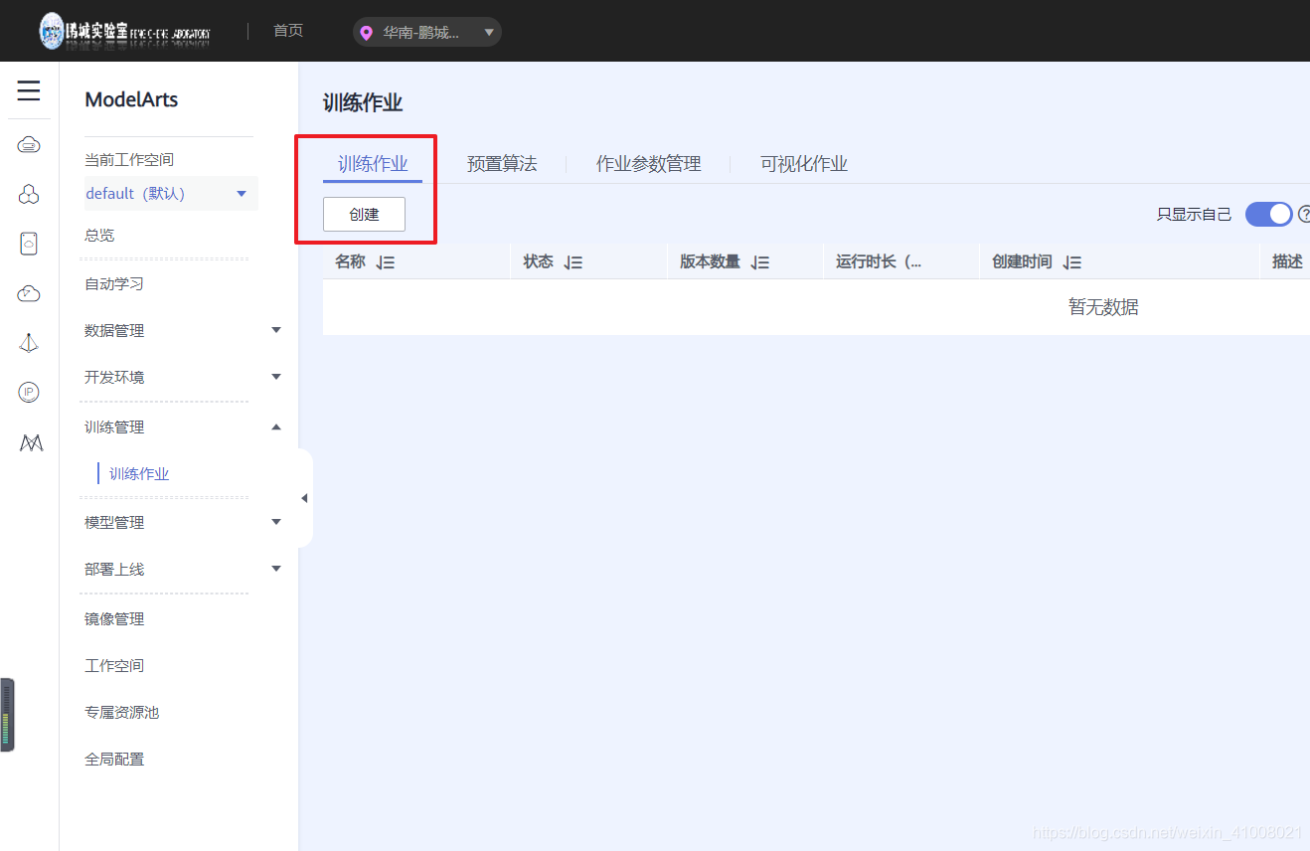The image size is (1310, 851).
Task: Click the 运行时长 column header
Action: point(879,261)
